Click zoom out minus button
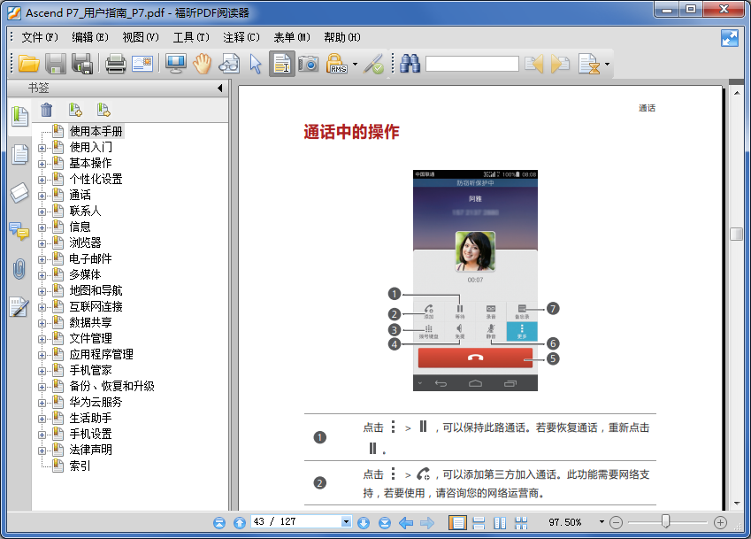The width and height of the screenshot is (751, 539). tap(616, 523)
